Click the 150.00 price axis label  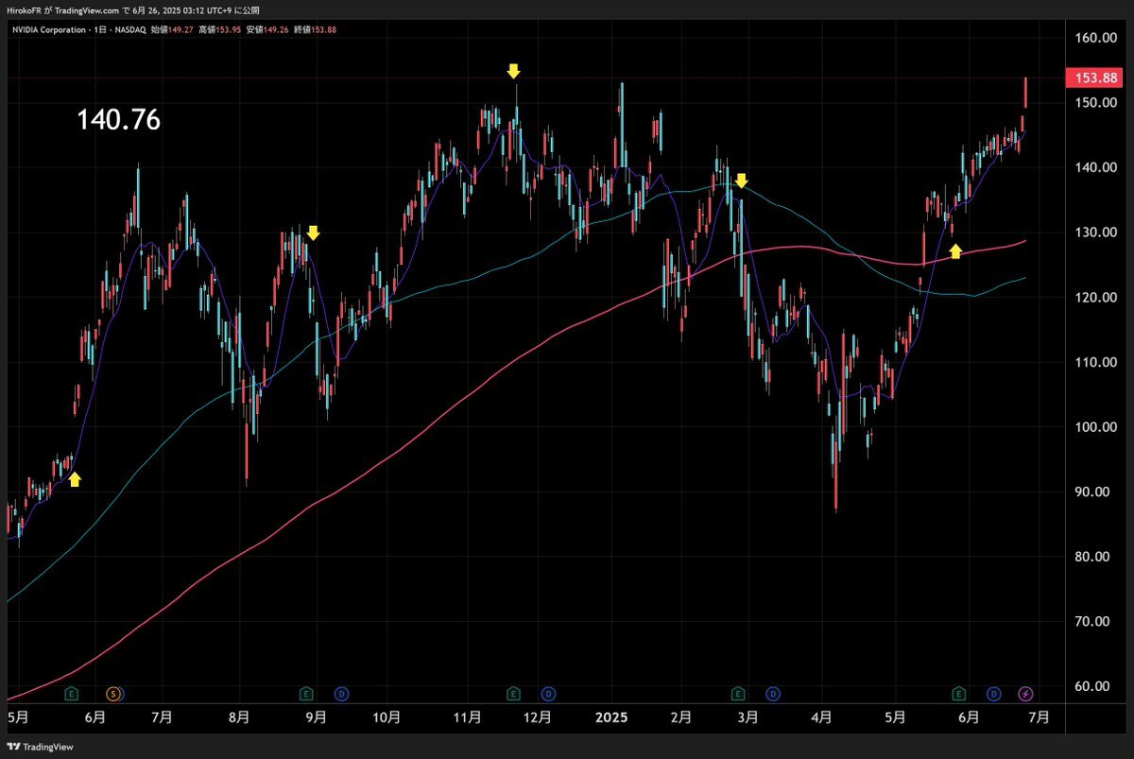(1095, 102)
